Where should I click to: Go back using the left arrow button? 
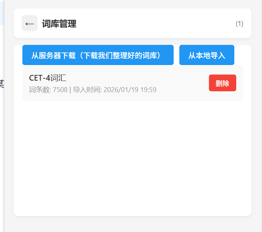30,23
